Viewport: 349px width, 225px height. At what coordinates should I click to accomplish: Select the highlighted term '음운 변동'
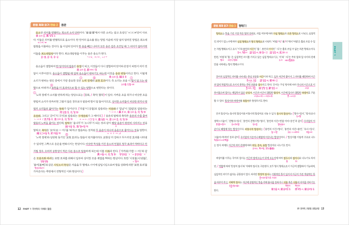tap(119, 72)
